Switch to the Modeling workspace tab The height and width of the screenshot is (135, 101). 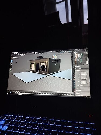pyautogui.click(x=26, y=53)
